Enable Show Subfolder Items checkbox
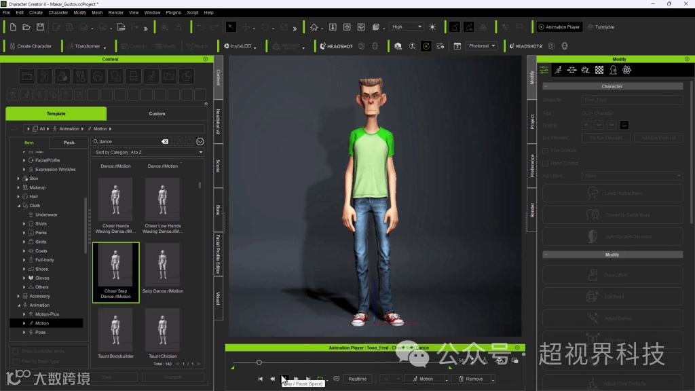This screenshot has height=391, width=695. click(x=14, y=351)
